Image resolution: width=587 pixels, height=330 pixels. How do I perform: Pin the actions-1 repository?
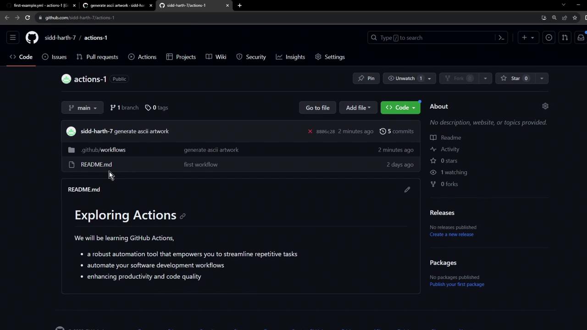pos(366,79)
